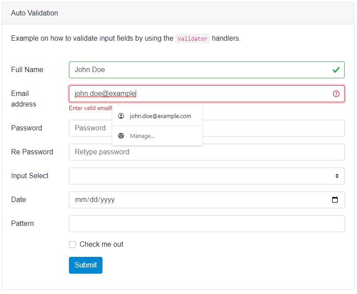The height and width of the screenshot is (294, 357).
Task: Expand the Input Select dropdown
Action: [x=206, y=176]
